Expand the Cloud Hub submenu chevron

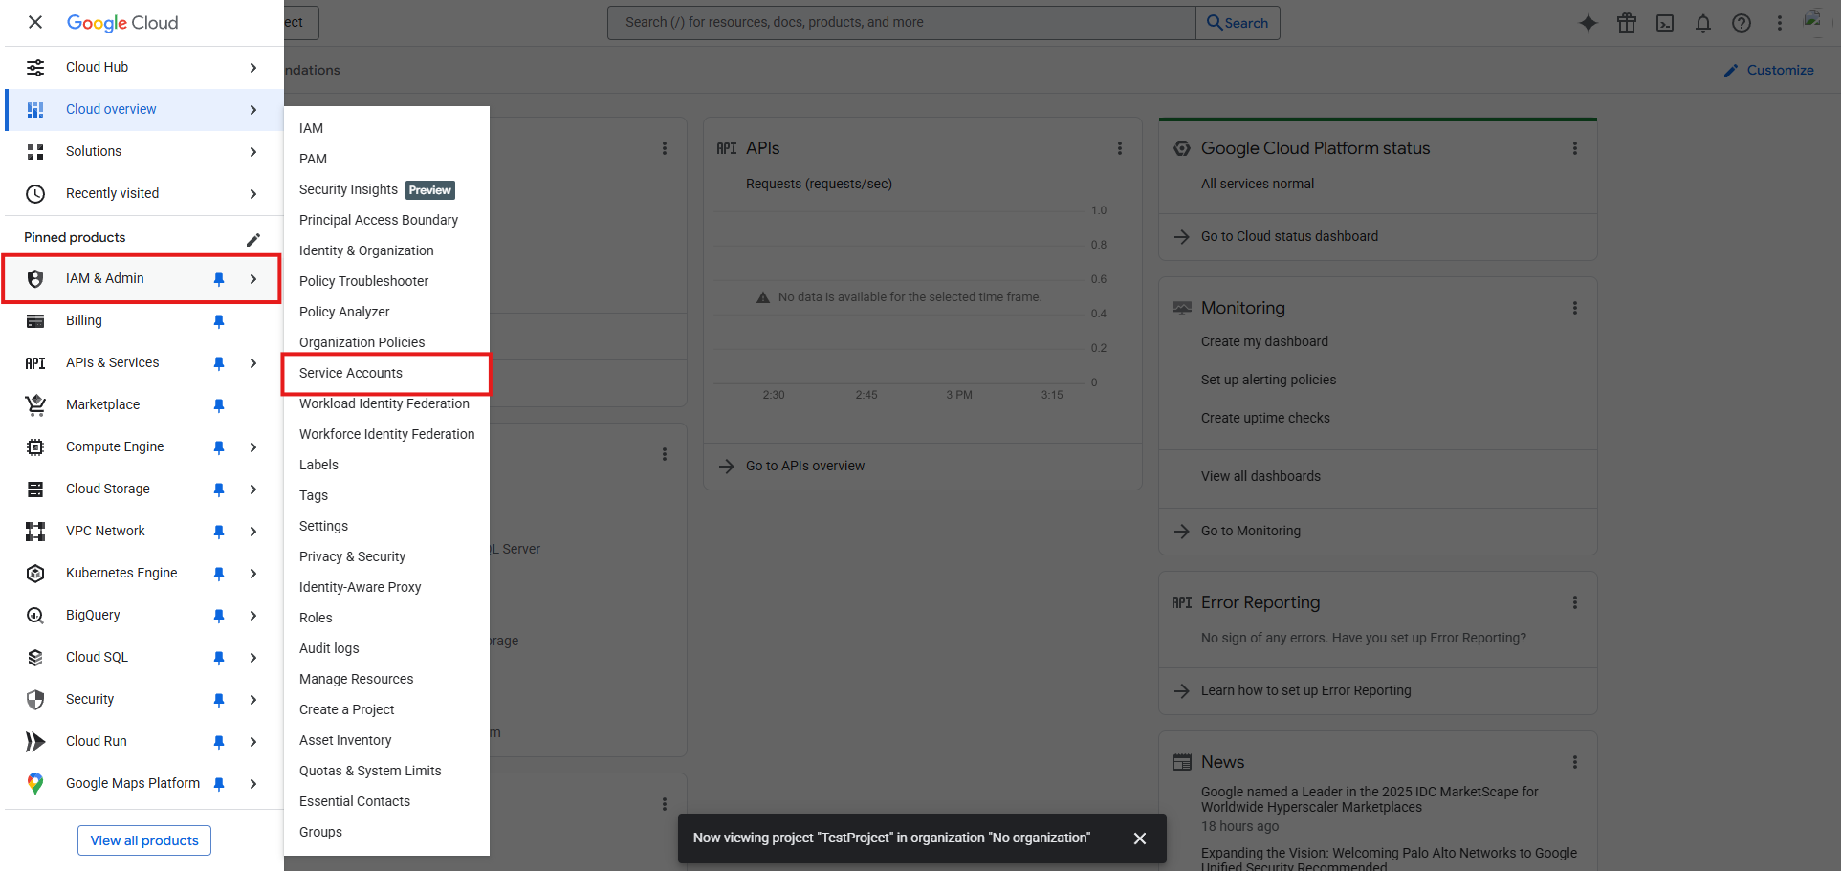(253, 68)
